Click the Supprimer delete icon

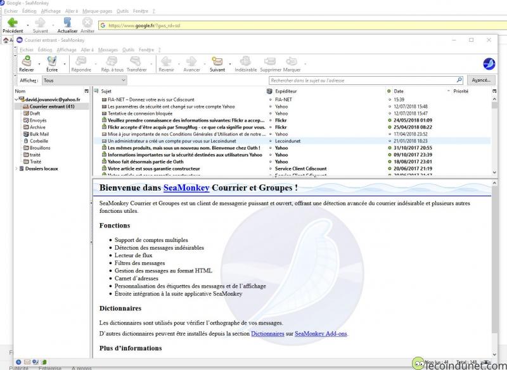click(x=270, y=61)
